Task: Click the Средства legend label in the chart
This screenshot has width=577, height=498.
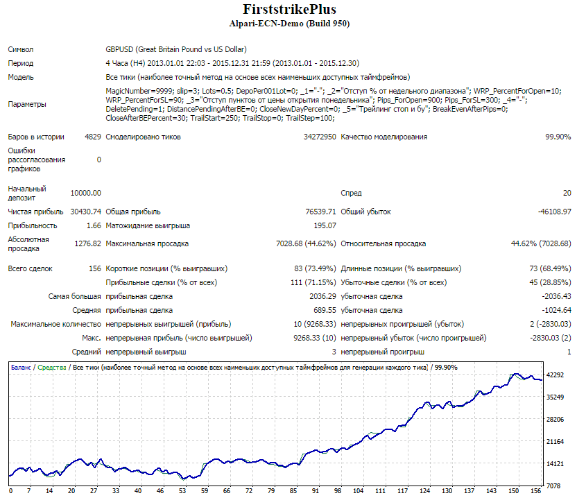Action: click(52, 368)
